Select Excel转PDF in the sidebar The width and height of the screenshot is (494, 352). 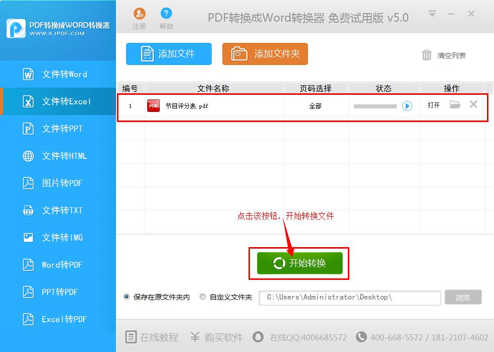(x=58, y=319)
